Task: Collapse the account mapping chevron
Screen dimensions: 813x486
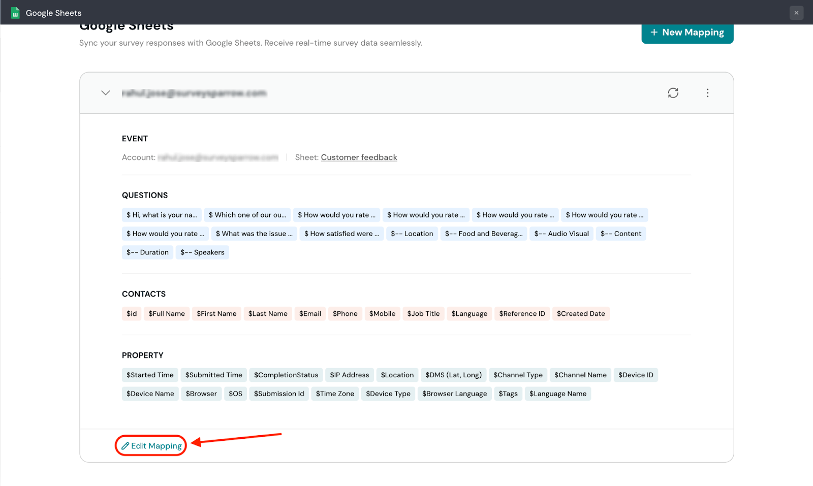Action: pos(106,93)
